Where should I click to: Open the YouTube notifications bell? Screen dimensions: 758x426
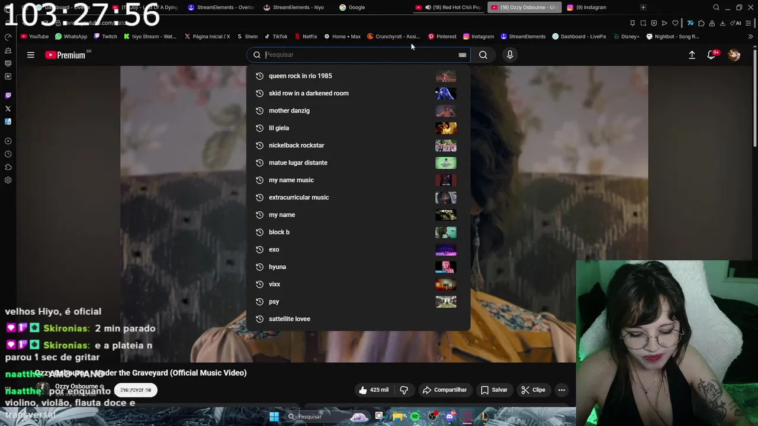pos(711,55)
